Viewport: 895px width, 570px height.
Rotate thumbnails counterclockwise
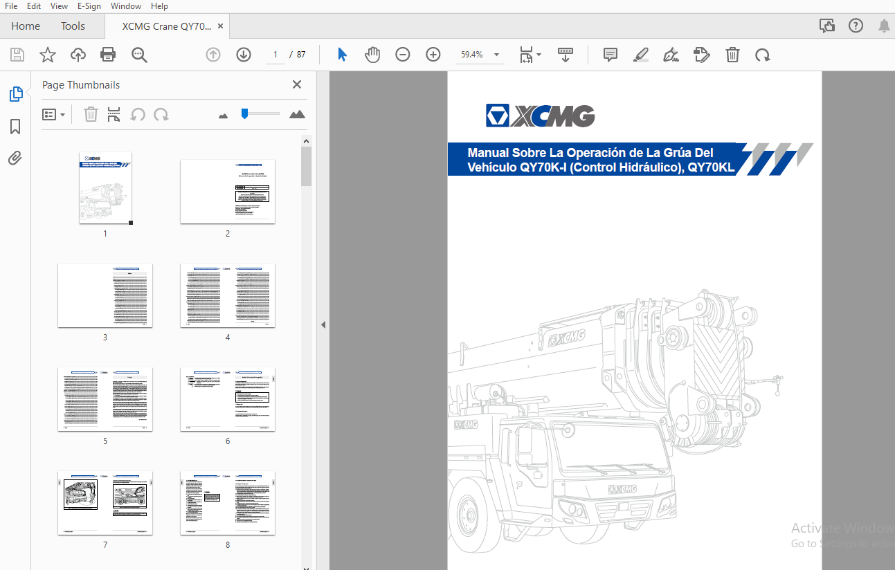point(138,114)
